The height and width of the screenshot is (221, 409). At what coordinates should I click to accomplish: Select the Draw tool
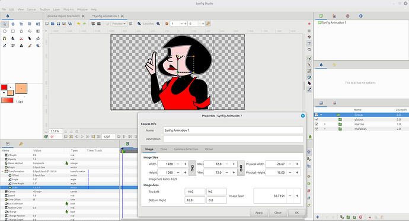click(13, 38)
